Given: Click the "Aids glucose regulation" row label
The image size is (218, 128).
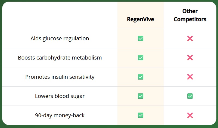Looking at the screenshot, I should point(60,38).
